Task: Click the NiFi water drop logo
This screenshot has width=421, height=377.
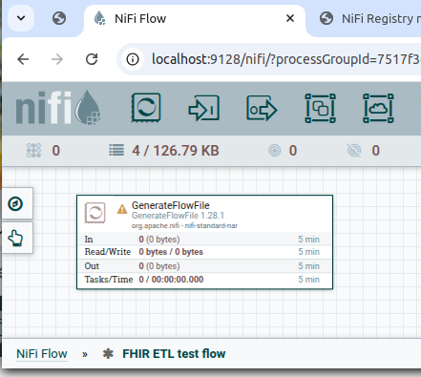Action: tap(88, 107)
